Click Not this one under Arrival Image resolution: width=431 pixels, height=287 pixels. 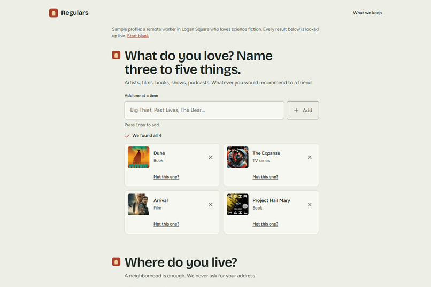[x=166, y=224]
